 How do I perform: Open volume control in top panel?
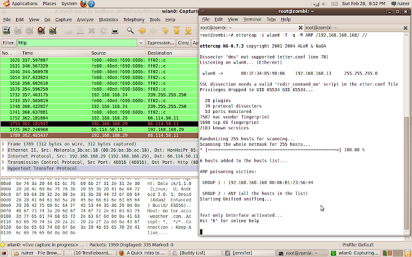324,4
